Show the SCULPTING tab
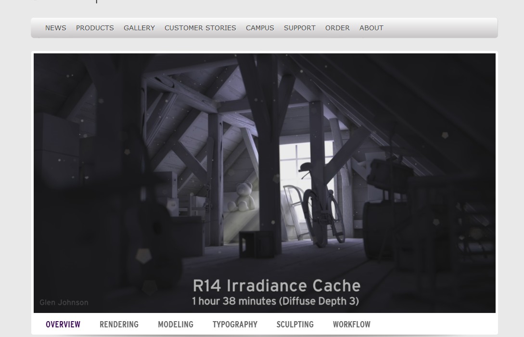The width and height of the screenshot is (524, 337). 295,325
